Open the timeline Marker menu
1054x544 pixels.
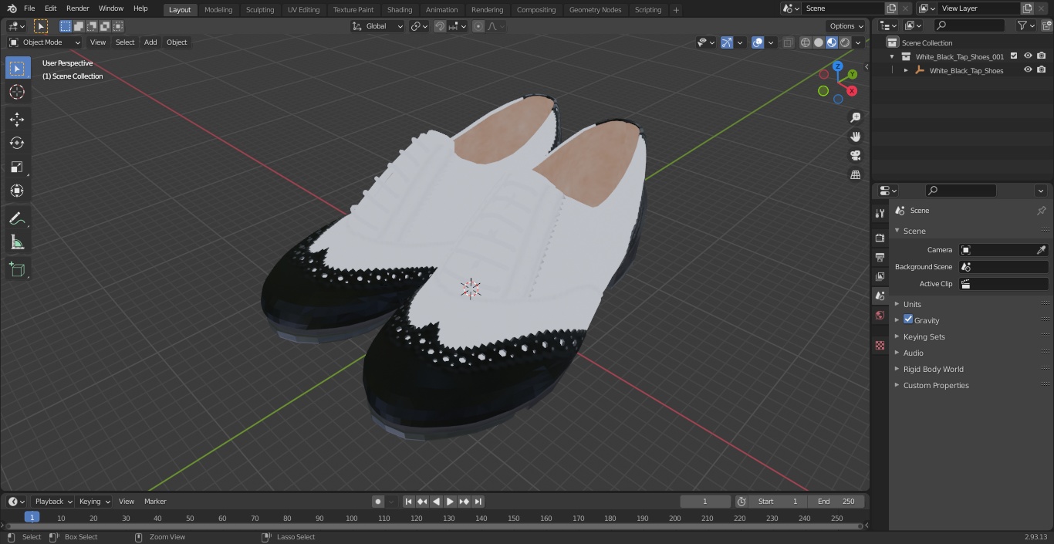click(155, 502)
